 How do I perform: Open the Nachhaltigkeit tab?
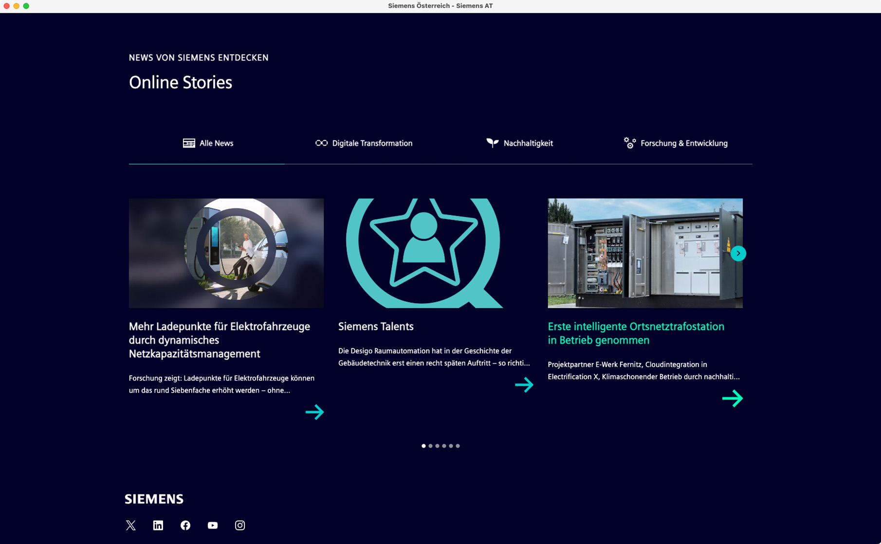click(519, 143)
